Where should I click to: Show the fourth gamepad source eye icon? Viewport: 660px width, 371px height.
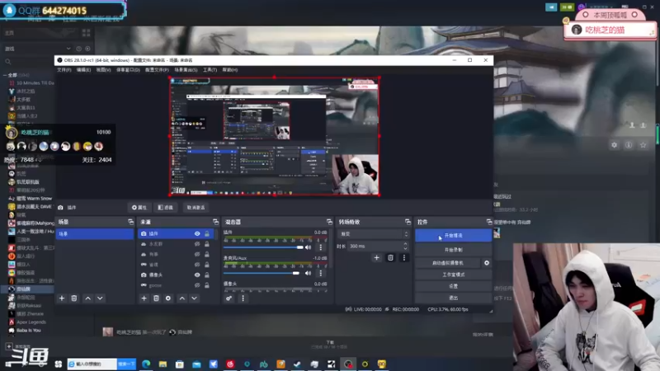click(x=197, y=265)
